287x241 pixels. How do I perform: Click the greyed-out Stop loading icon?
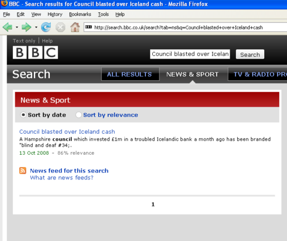click(60, 27)
